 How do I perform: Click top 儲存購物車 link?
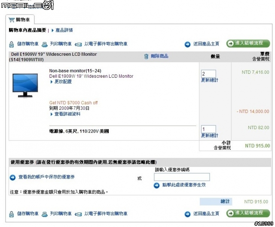click(27, 44)
